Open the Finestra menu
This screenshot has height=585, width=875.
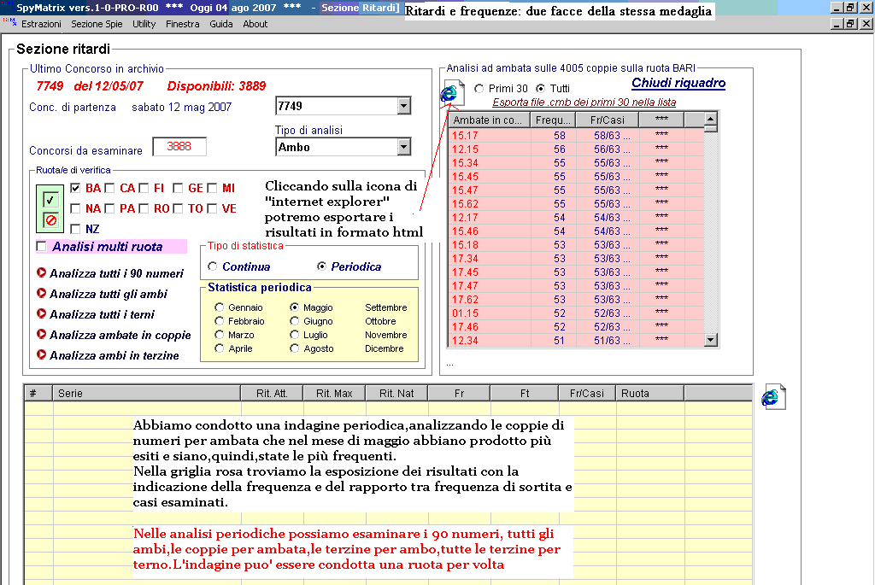tap(183, 24)
